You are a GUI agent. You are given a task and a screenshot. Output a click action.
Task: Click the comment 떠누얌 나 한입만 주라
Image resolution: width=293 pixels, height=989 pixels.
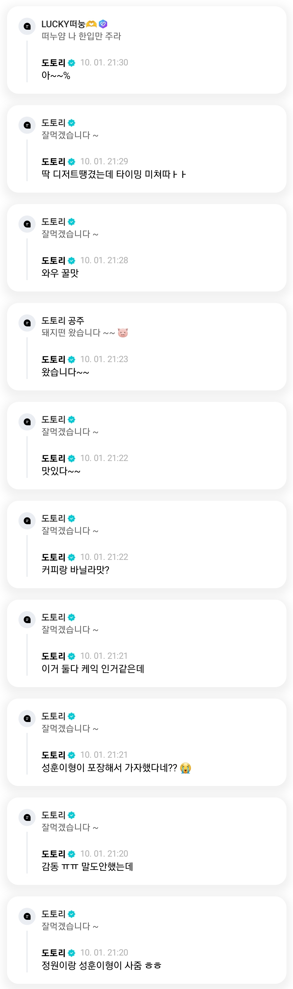81,37
